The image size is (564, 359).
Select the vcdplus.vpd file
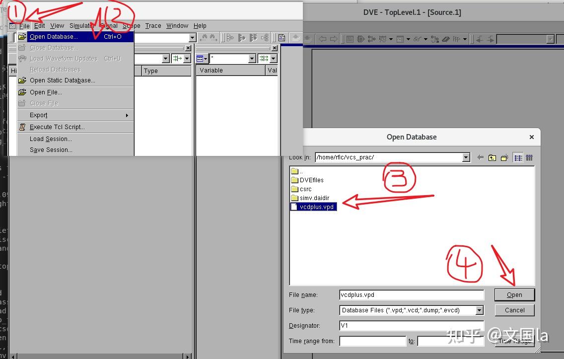pos(313,207)
